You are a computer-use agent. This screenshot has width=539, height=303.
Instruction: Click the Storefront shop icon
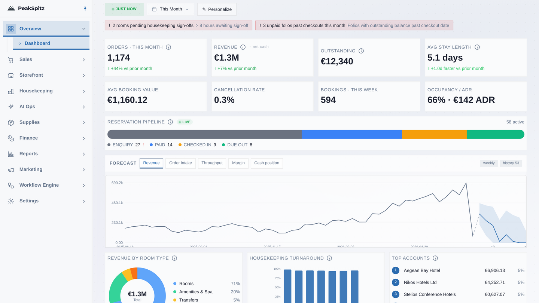[11, 75]
